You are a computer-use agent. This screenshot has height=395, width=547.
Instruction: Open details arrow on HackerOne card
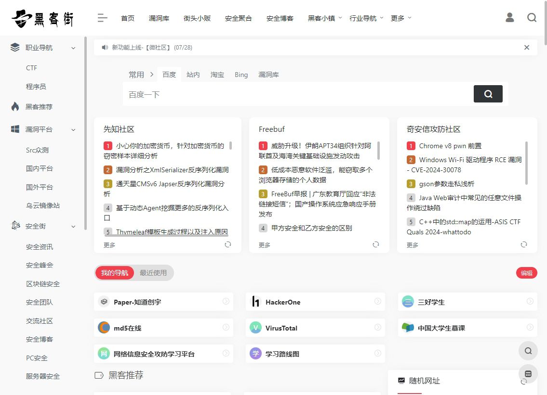pyautogui.click(x=378, y=301)
